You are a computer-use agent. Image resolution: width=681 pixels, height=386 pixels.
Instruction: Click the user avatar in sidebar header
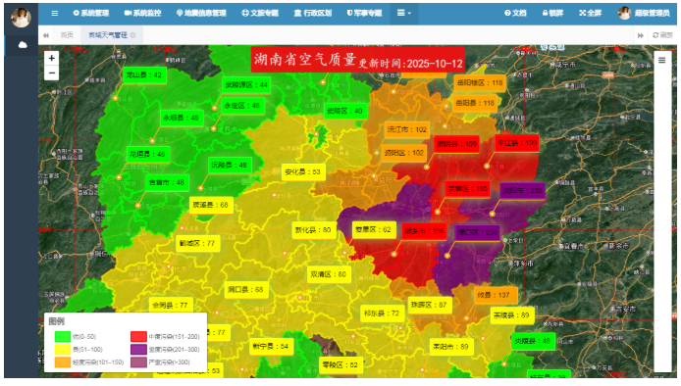[21, 18]
